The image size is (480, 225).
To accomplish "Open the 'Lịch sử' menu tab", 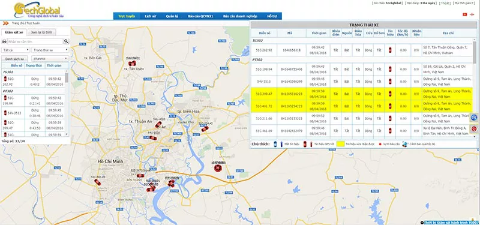I will point(151,16).
